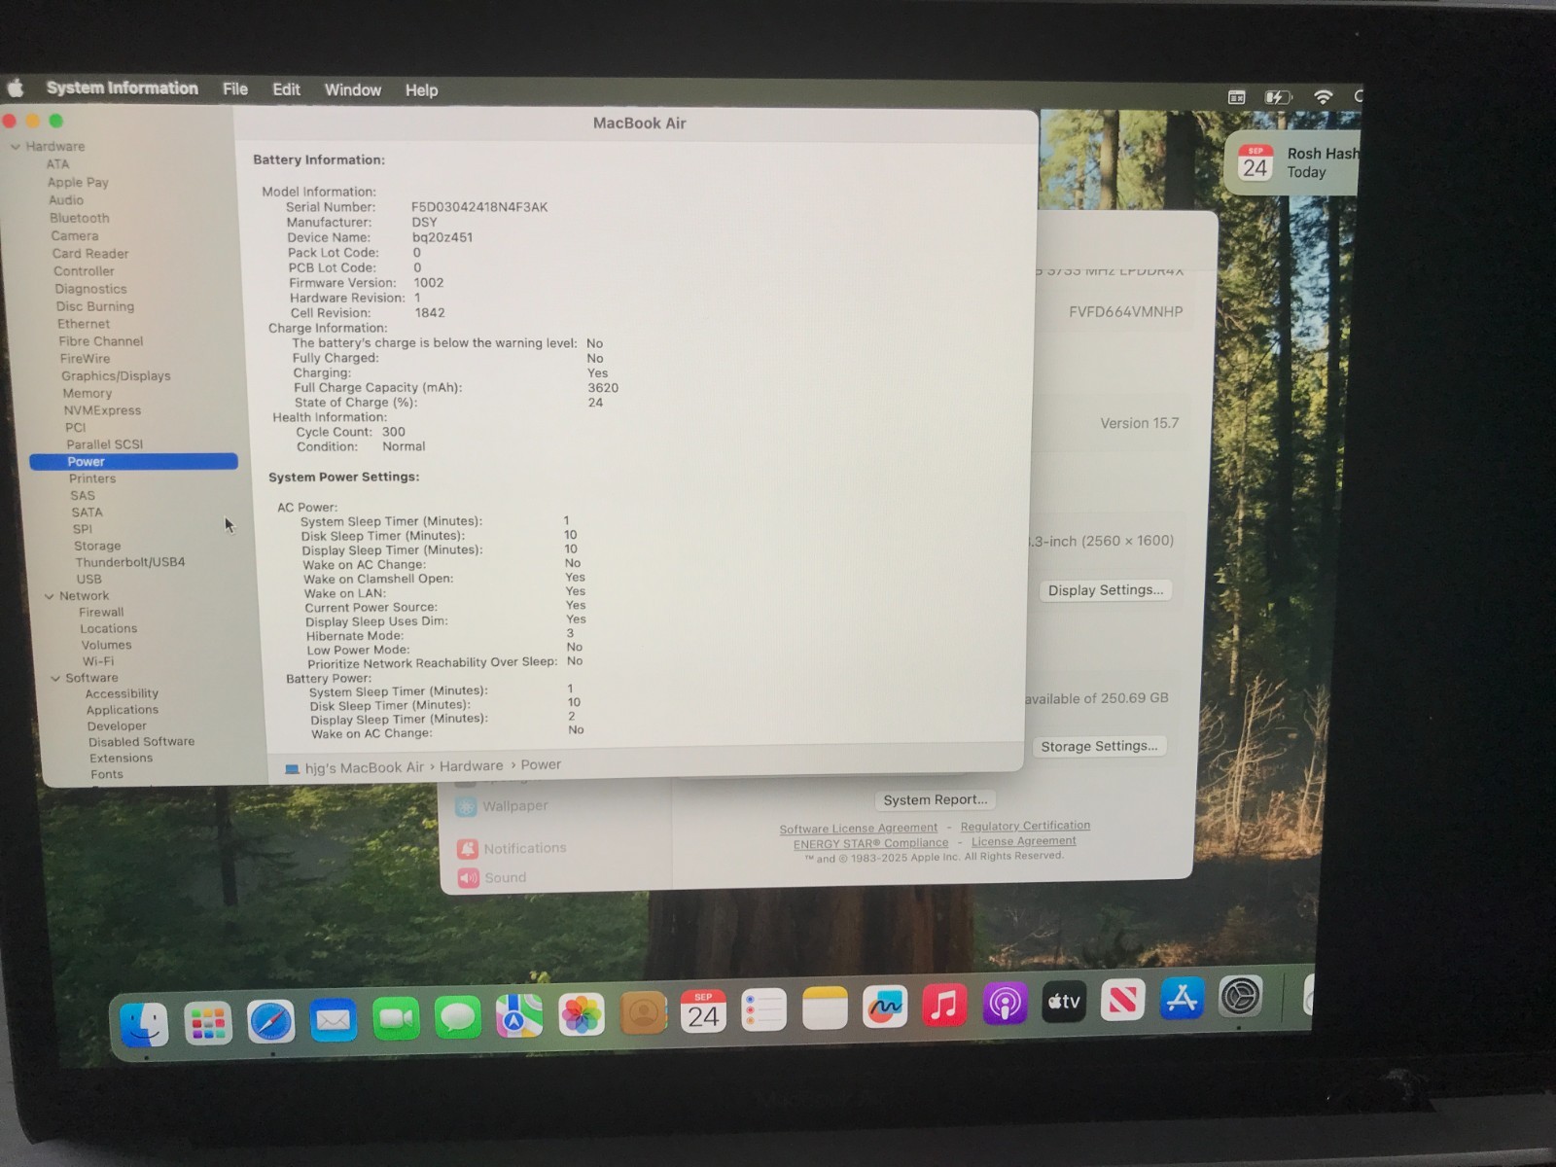Launch Podcasts from the Dock
Image resolution: width=1556 pixels, height=1167 pixels.
[1005, 1003]
